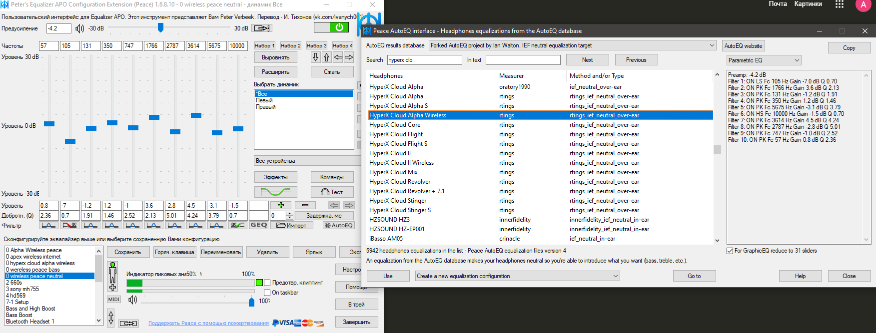Click the left shift arrow beside the minus button
876x333 pixels.
(334, 205)
